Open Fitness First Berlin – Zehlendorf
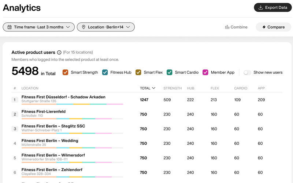This screenshot has width=293, height=183. 52,169
